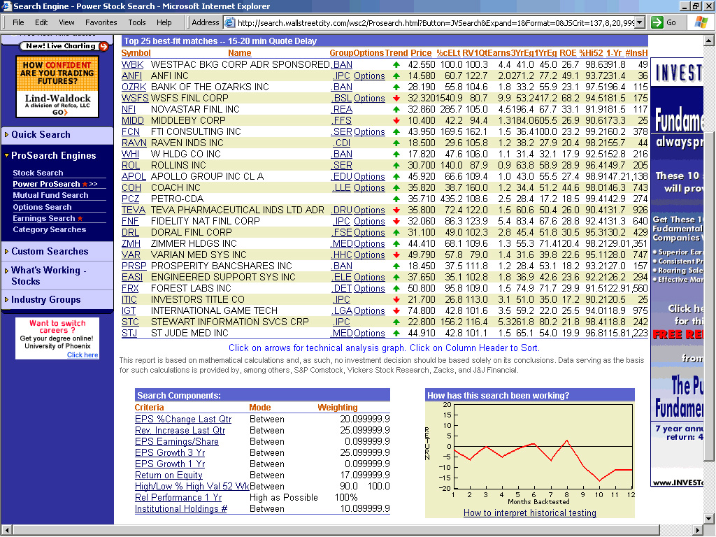Image resolution: width=716 pixels, height=537 pixels.
Task: Click the red trend arrow for WSFS
Action: click(396, 99)
